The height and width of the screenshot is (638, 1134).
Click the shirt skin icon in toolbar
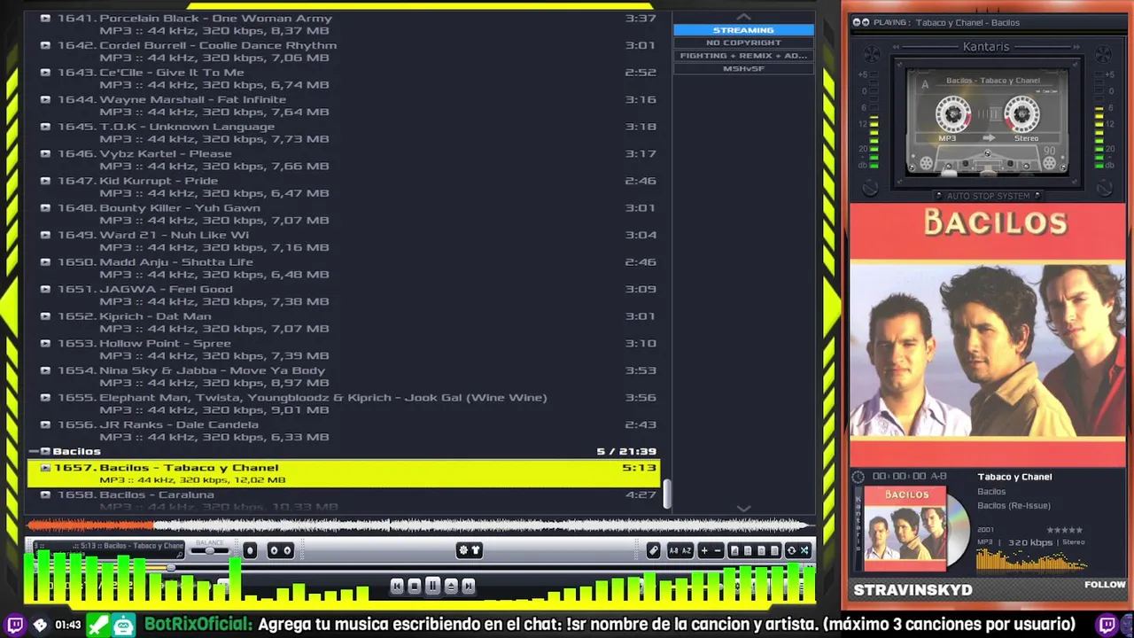coord(476,550)
